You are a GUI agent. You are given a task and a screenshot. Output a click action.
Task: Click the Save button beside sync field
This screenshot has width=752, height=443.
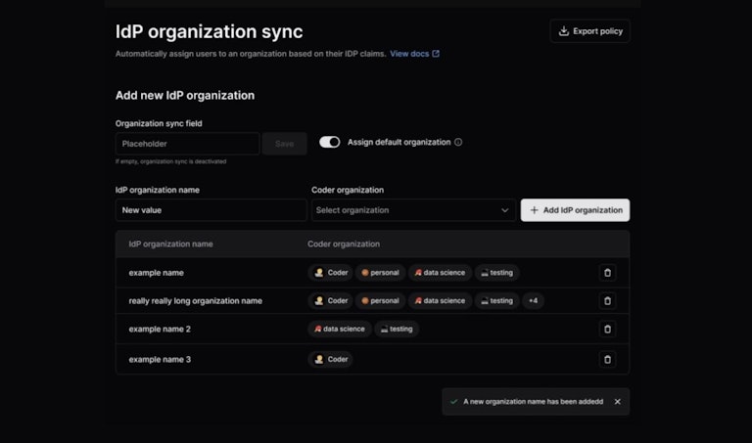(284, 144)
